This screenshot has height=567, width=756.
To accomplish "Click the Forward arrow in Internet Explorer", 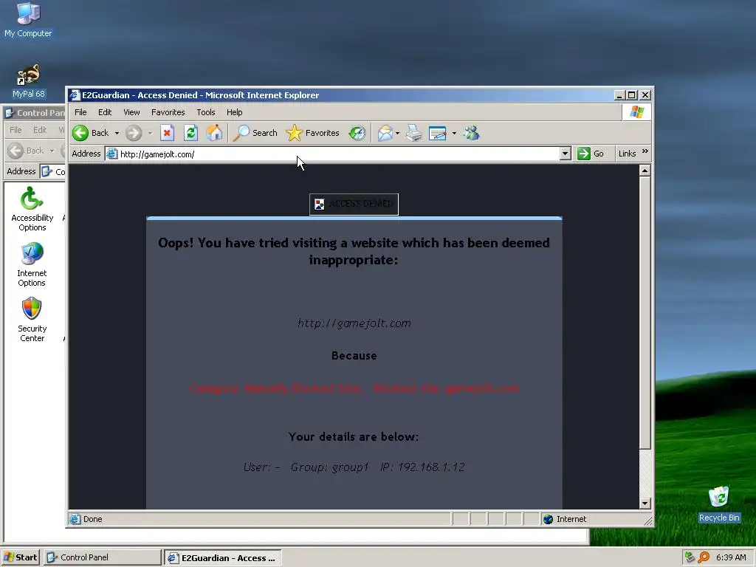I will (134, 133).
